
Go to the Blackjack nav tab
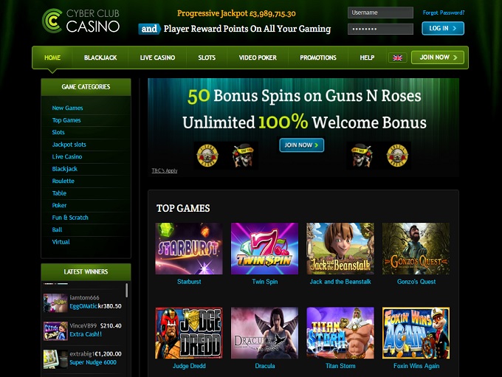[100, 58]
